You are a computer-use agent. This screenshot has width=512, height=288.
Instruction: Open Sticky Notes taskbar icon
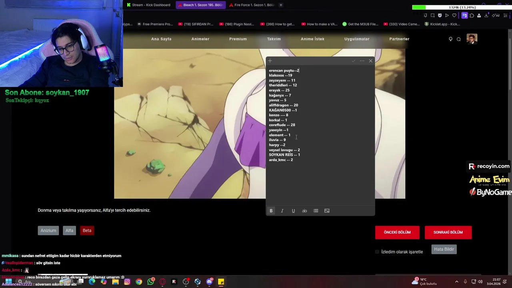(x=221, y=282)
